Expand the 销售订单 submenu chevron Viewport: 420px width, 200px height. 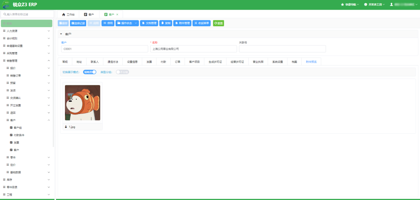[x=49, y=76]
